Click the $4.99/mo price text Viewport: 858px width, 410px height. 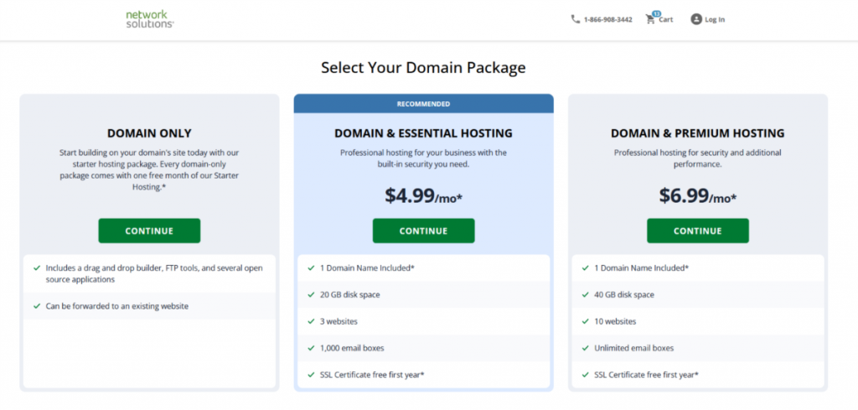coord(423,196)
